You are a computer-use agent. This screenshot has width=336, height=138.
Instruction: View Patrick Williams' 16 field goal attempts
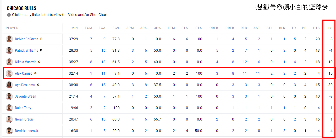(103, 50)
